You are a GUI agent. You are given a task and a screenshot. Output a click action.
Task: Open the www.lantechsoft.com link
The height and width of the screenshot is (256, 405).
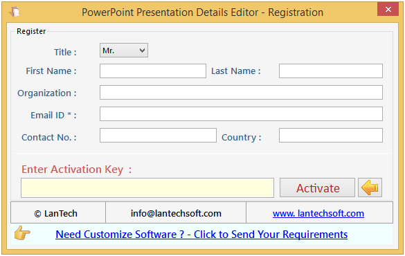pyautogui.click(x=318, y=213)
